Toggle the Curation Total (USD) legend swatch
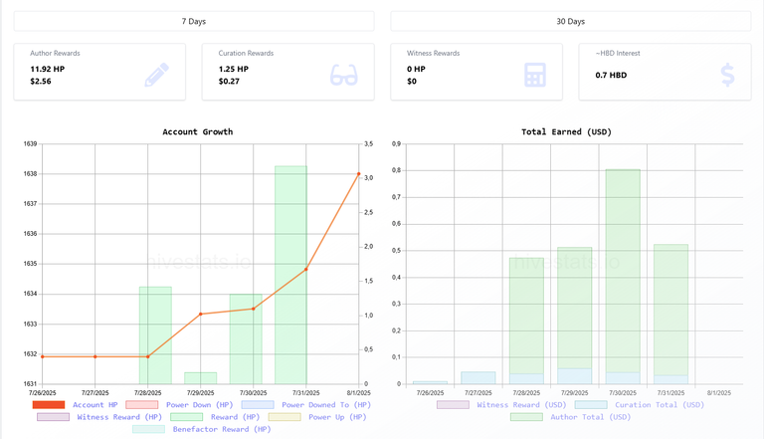 [x=591, y=405]
